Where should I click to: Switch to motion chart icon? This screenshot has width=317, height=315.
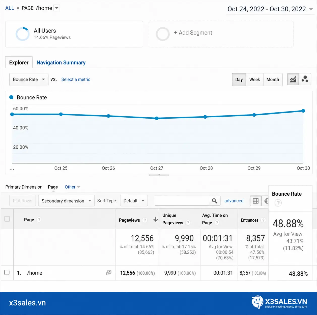pos(305,80)
